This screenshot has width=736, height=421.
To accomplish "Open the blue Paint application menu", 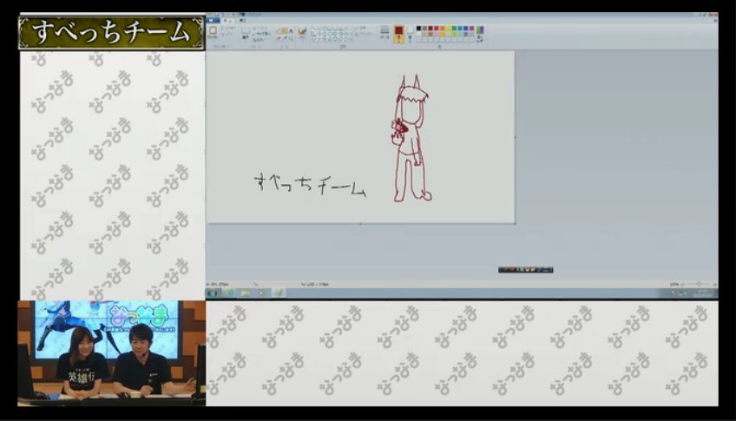I will coord(213,21).
